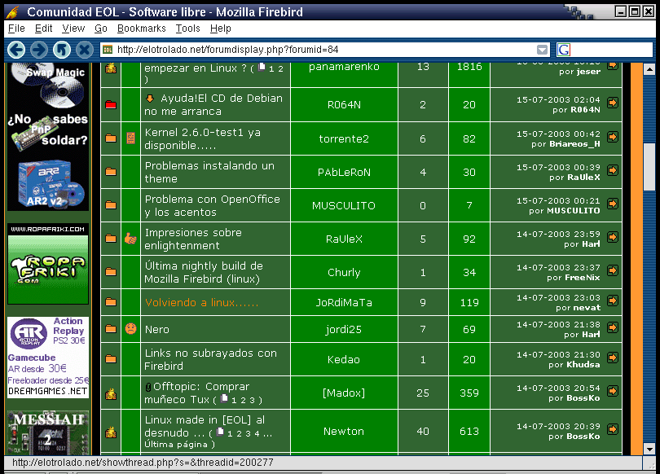Image resolution: width=660 pixels, height=474 pixels.
Task: Click the Action Replay Dreamgames ad
Action: (x=48, y=357)
